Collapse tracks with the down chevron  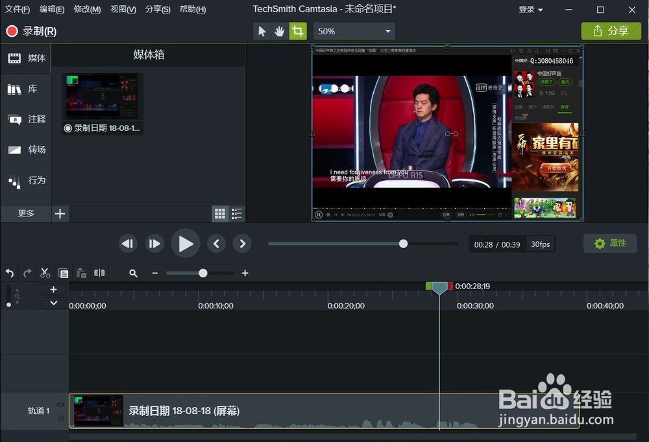[x=53, y=303]
